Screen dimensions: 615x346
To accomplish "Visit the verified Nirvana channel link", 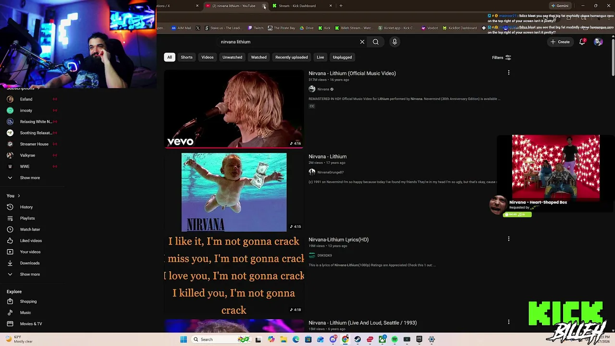I will pos(323,89).
